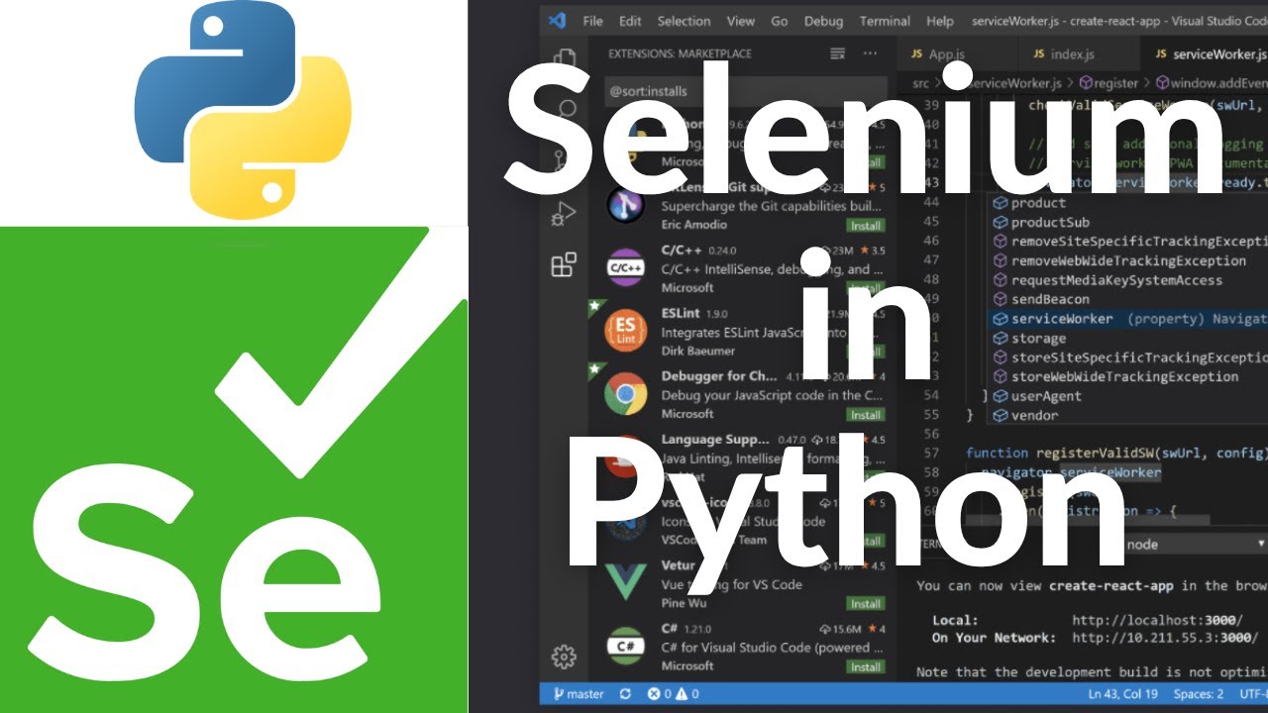Click the src breadcrumb folder

[x=921, y=84]
